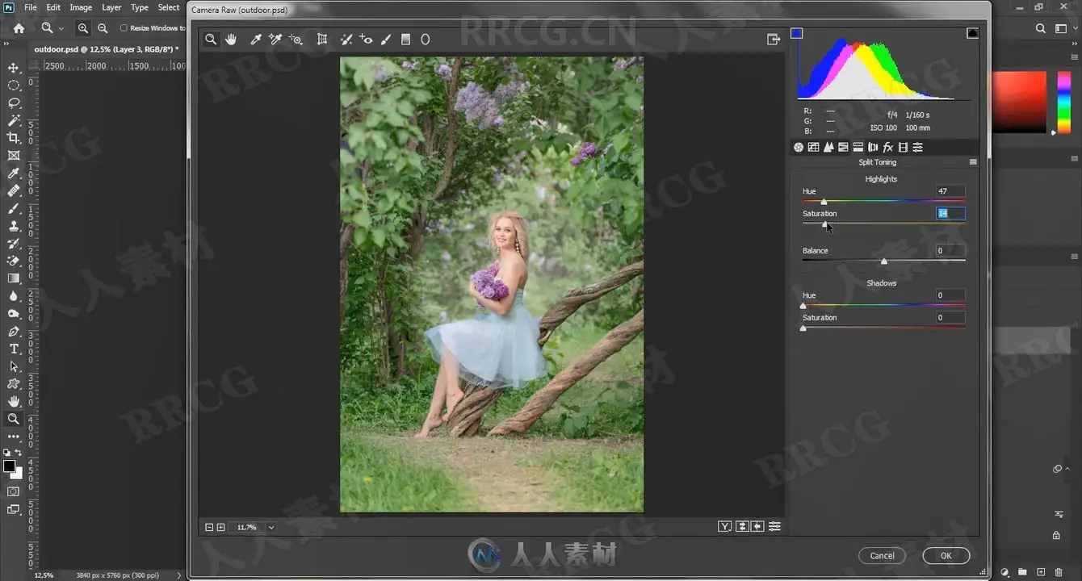The height and width of the screenshot is (581, 1082).
Task: Open the Edit menu
Action: (53, 7)
